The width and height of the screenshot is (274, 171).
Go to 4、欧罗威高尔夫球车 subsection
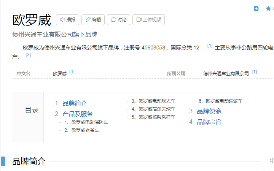pos(153,109)
